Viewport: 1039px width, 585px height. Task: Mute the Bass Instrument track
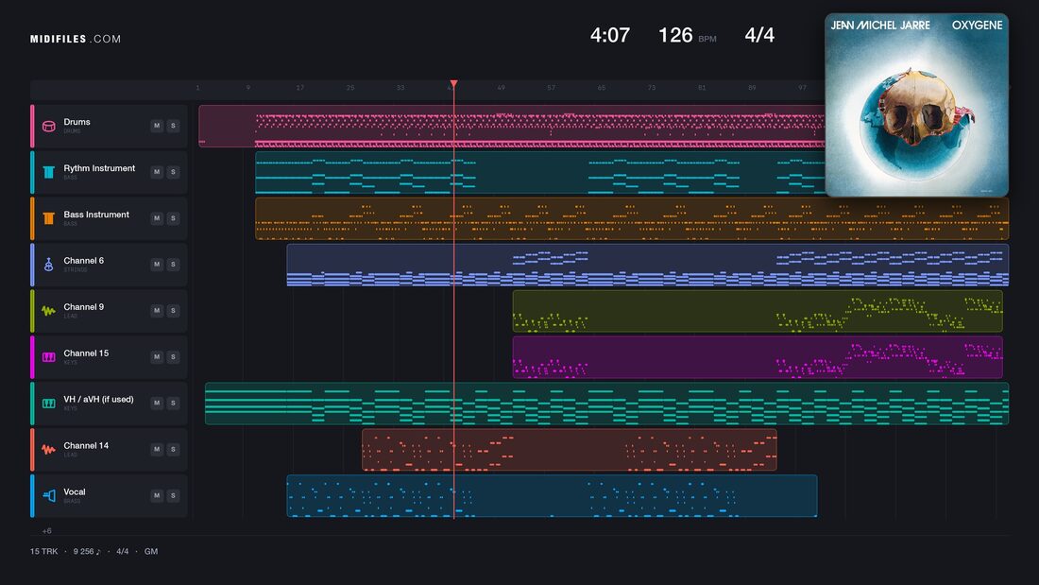pyautogui.click(x=157, y=218)
